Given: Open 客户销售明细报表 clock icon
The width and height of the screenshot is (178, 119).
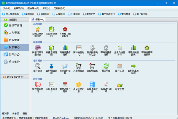Looking at the screenshot, I should 147,48.
